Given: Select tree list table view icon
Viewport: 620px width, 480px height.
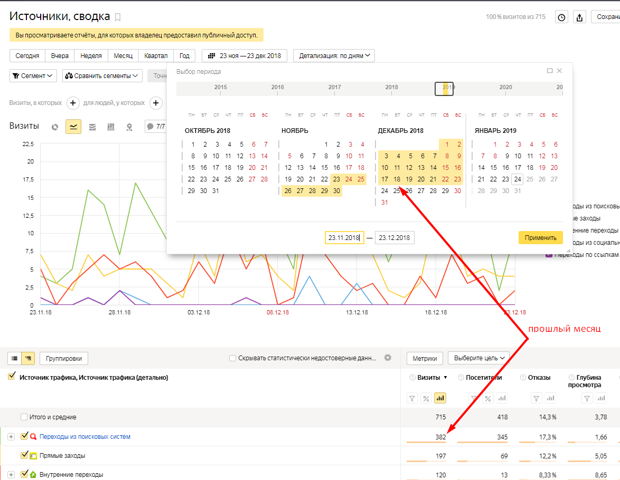Looking at the screenshot, I should pyautogui.click(x=28, y=358).
